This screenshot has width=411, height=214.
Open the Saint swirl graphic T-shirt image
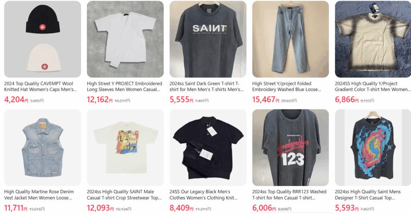point(373,147)
